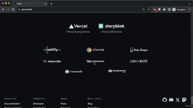
Task: Open the Transloadit sponsor logo
Action: click(x=74, y=71)
